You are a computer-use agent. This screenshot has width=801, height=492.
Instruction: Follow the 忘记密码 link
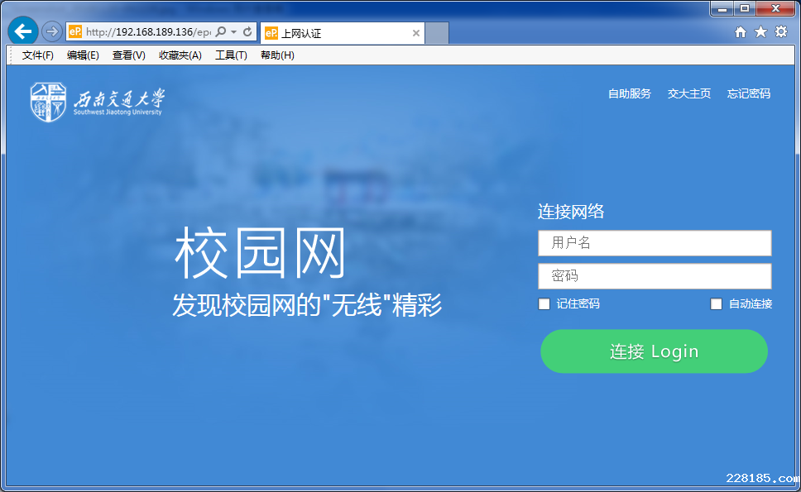tap(749, 93)
